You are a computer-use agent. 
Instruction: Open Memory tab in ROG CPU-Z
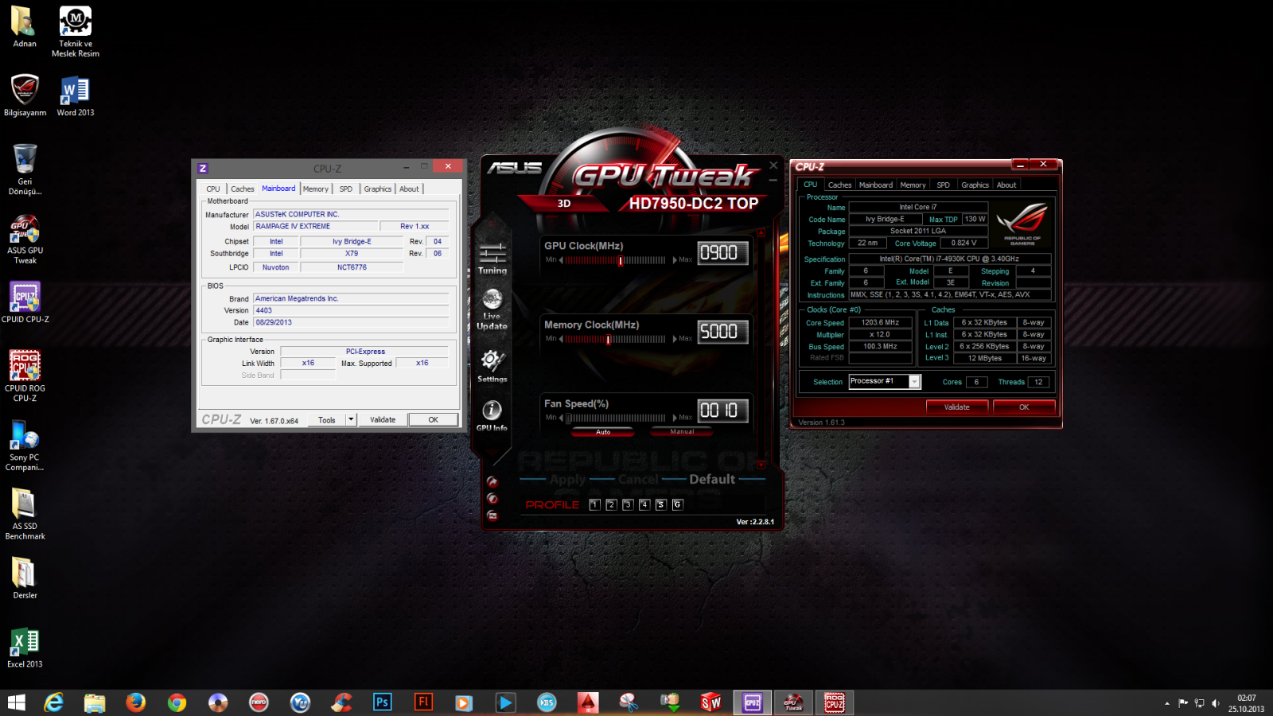[913, 185]
